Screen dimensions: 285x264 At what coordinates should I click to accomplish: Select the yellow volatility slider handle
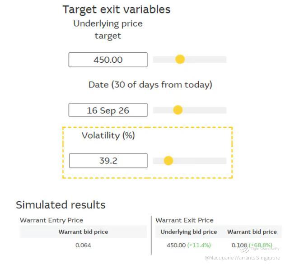pyautogui.click(x=168, y=161)
